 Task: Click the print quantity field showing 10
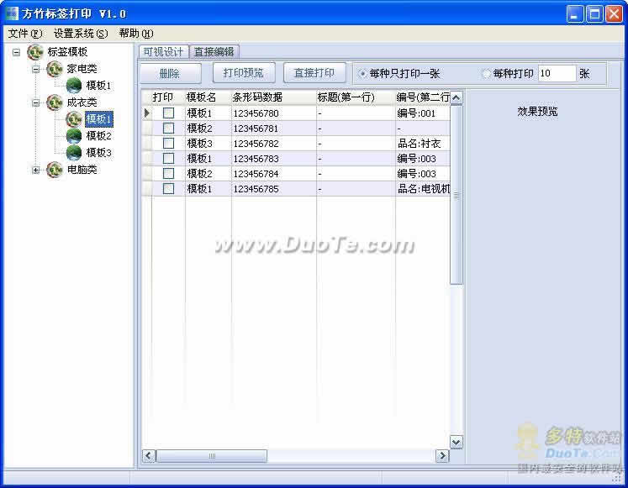[557, 74]
